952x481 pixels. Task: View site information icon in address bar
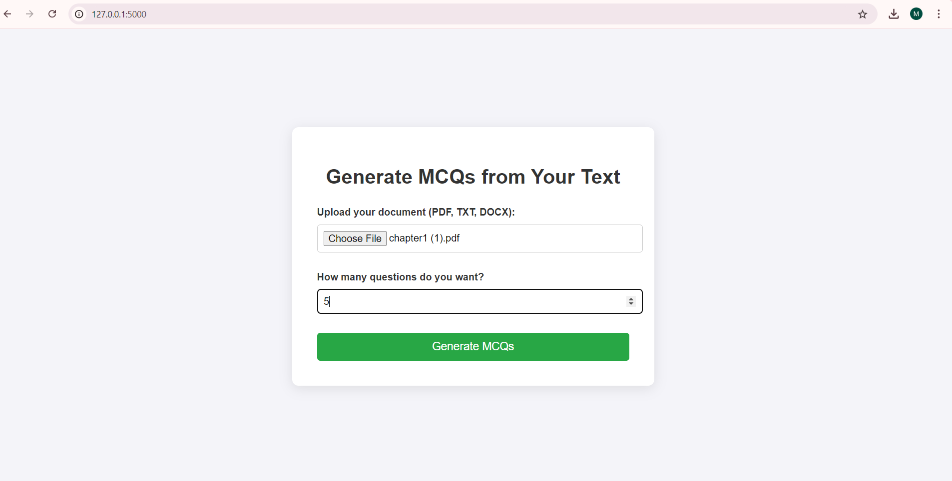point(79,14)
